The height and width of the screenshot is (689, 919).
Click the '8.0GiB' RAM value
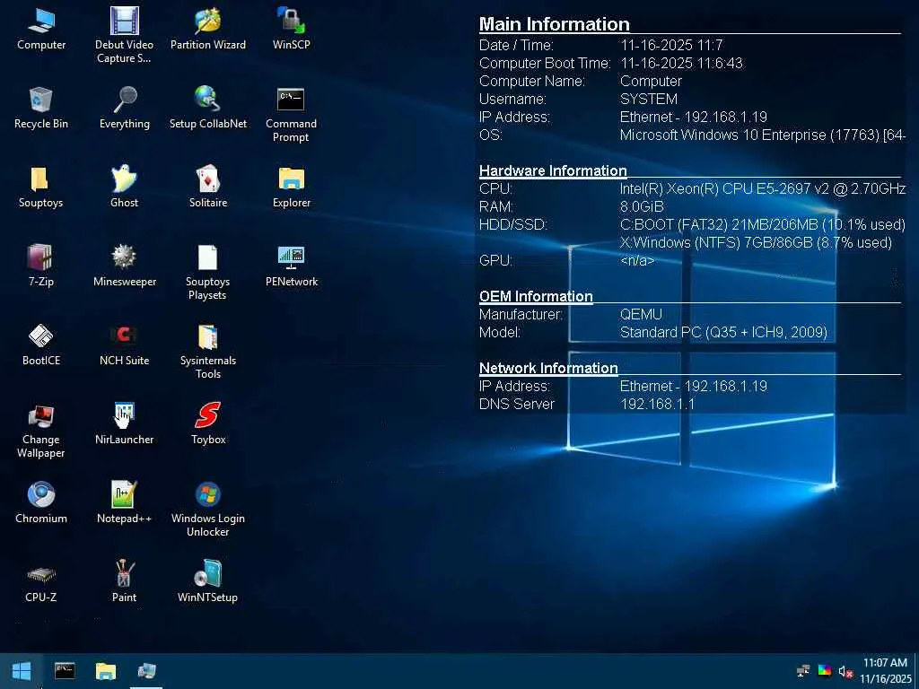[642, 207]
